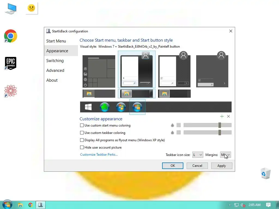Screen dimensions: 279x209
Task: Open the This PC desktop icon
Action: [11, 9]
